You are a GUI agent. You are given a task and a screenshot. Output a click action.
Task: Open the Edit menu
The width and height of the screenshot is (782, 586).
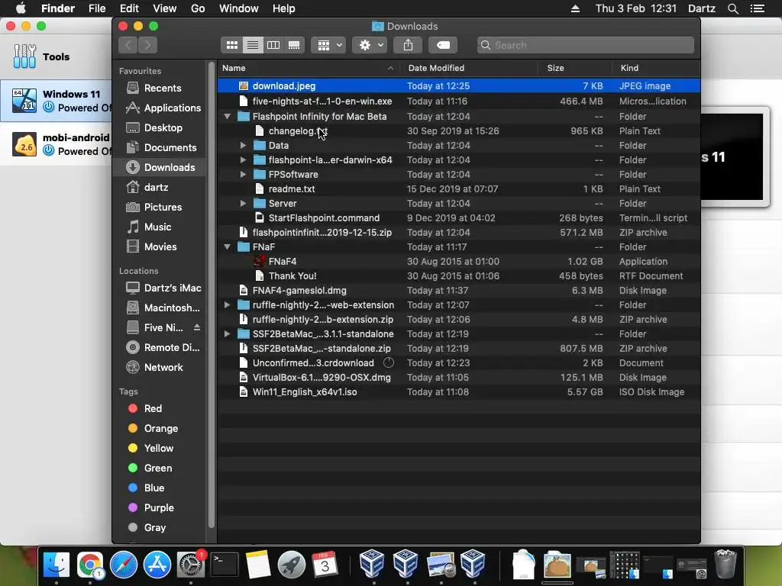point(129,8)
